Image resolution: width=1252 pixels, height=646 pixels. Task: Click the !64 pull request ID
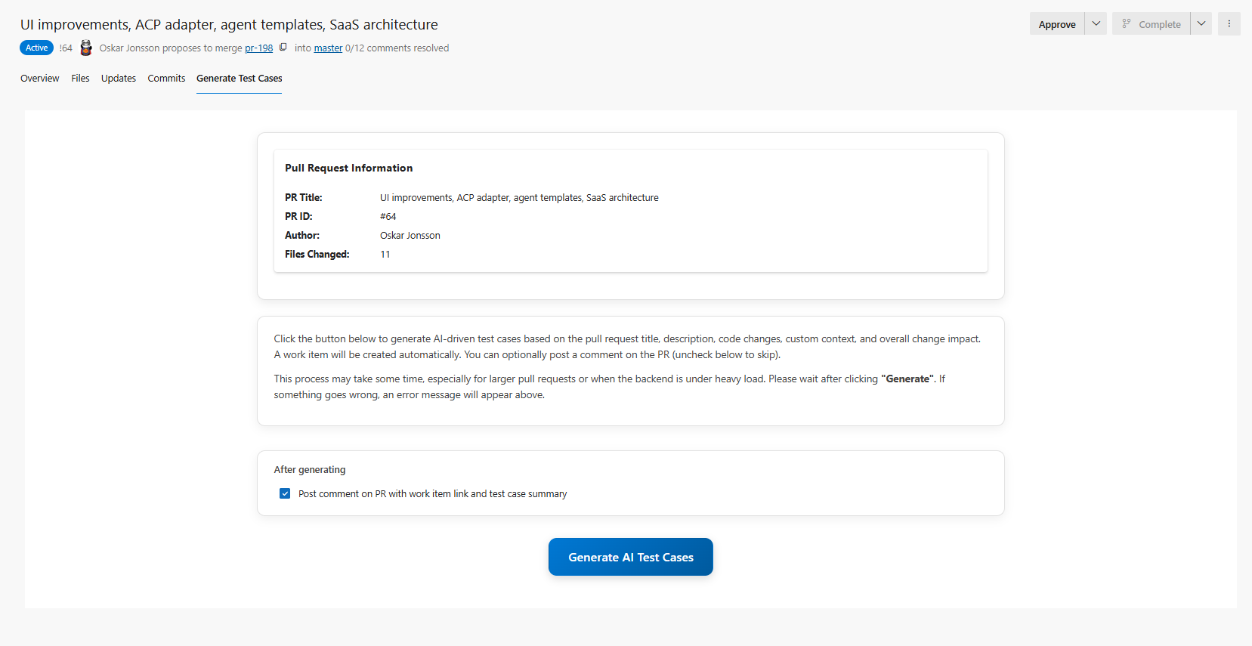[66, 48]
